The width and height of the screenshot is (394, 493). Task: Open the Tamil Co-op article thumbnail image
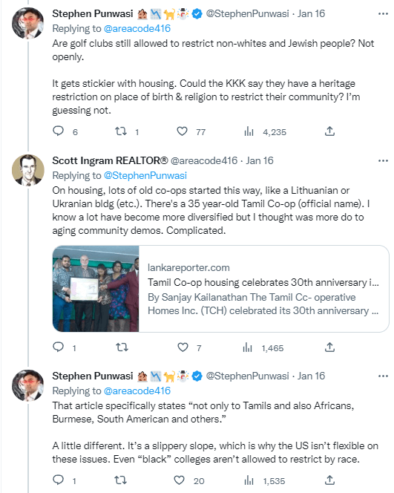click(96, 289)
